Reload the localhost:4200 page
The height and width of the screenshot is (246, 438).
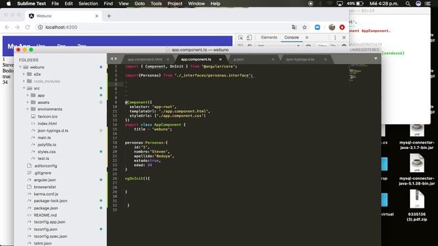pyautogui.click(x=27, y=27)
